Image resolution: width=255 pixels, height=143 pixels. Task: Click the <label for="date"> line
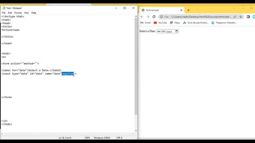coord(31,70)
